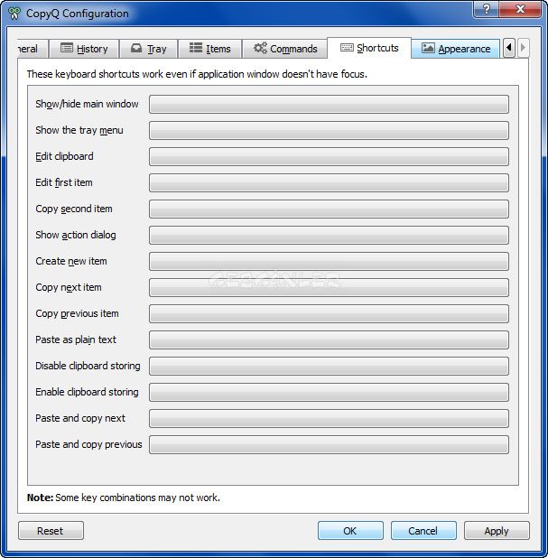The width and height of the screenshot is (548, 558).
Task: Set shortcut for Enable clipboard storing
Action: (329, 392)
